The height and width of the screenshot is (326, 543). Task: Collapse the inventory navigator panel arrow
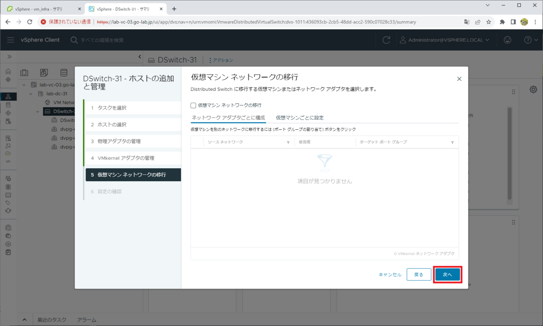(139, 57)
